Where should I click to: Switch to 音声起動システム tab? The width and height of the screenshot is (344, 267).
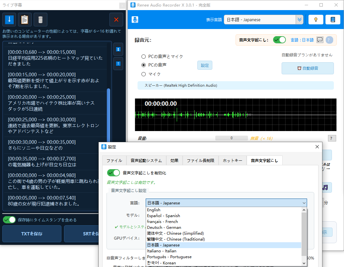click(x=146, y=161)
